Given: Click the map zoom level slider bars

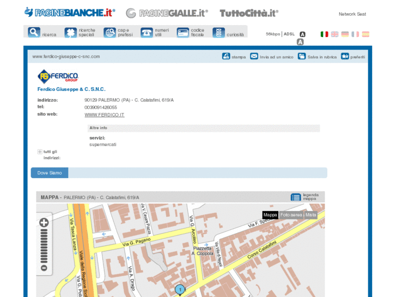Looking at the screenshot, I should (44, 246).
